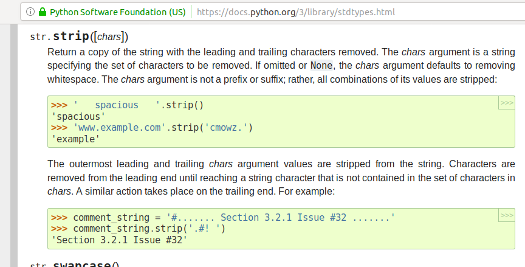Click the green padlock security icon
The width and height of the screenshot is (525, 267).
pyautogui.click(x=42, y=12)
